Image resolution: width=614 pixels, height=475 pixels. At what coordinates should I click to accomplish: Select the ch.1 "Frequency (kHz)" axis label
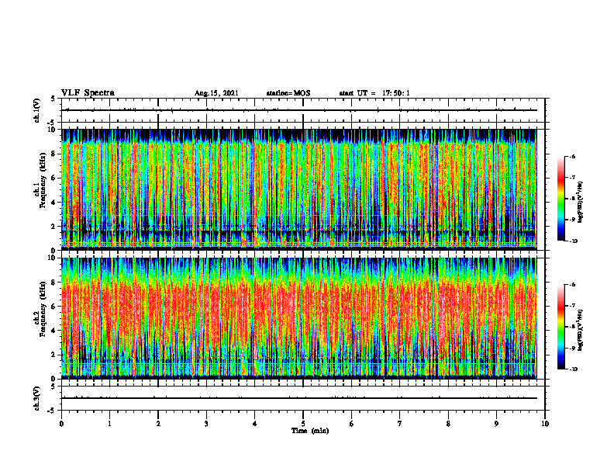(43, 179)
